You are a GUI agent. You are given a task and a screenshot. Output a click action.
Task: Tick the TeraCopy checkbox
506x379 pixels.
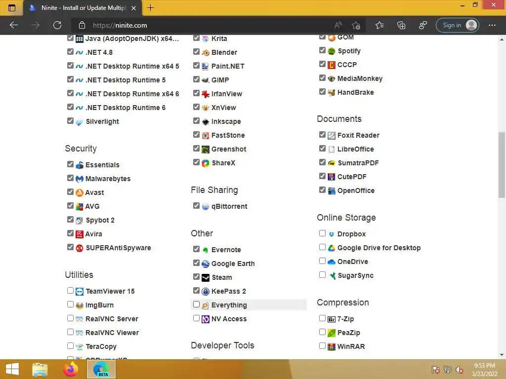[x=70, y=346]
